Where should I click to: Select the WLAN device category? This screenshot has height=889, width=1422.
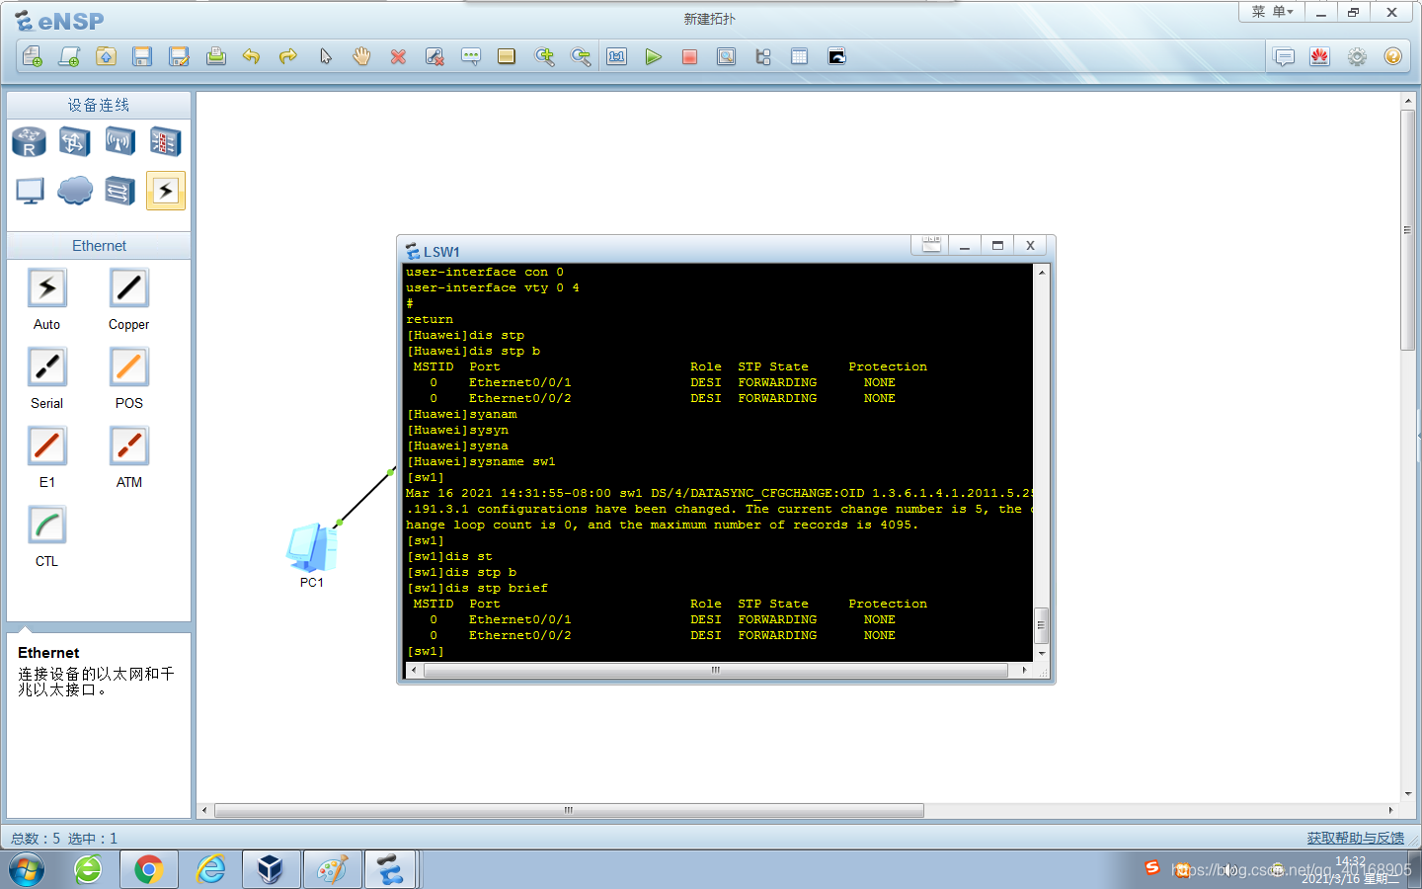click(x=119, y=142)
